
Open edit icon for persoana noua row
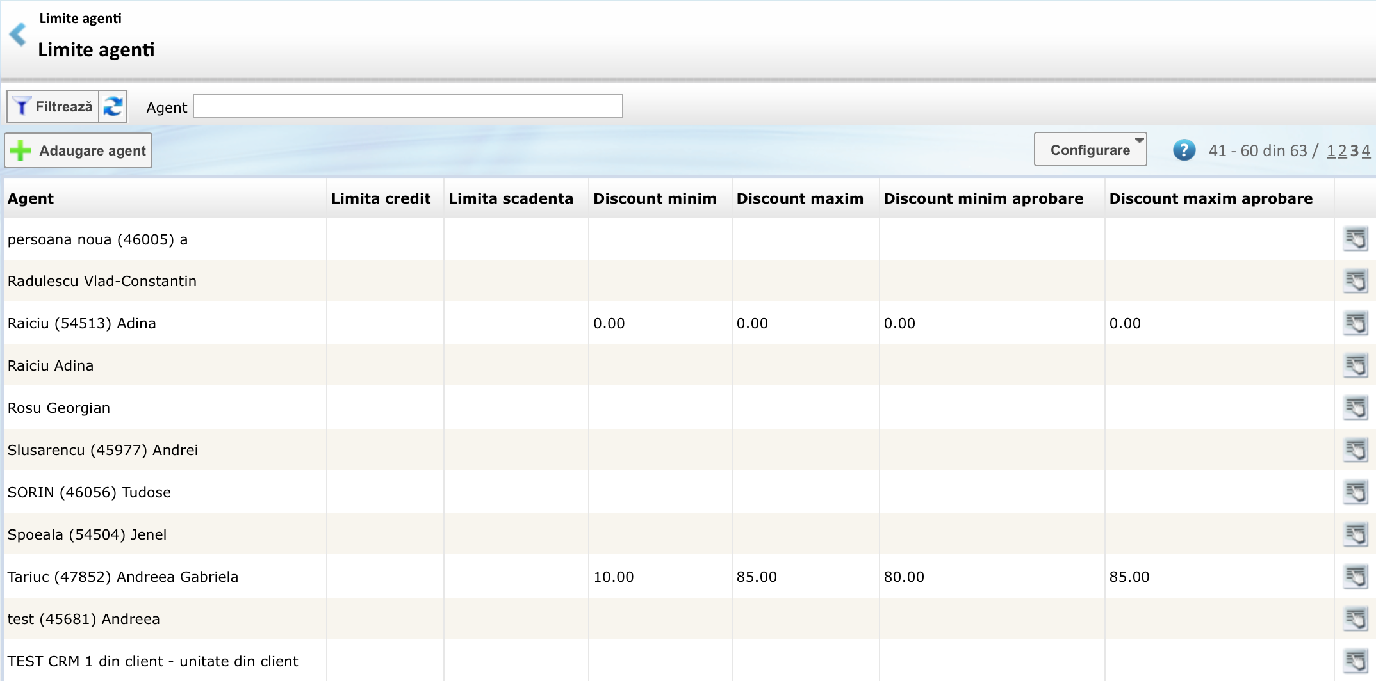(x=1355, y=239)
